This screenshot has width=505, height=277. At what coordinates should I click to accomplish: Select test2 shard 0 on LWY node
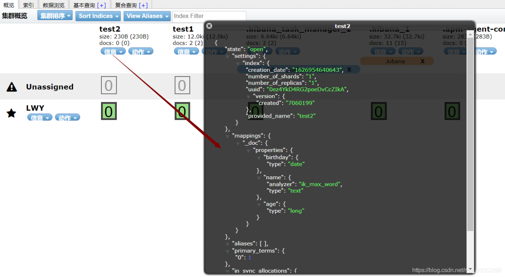pyautogui.click(x=109, y=111)
